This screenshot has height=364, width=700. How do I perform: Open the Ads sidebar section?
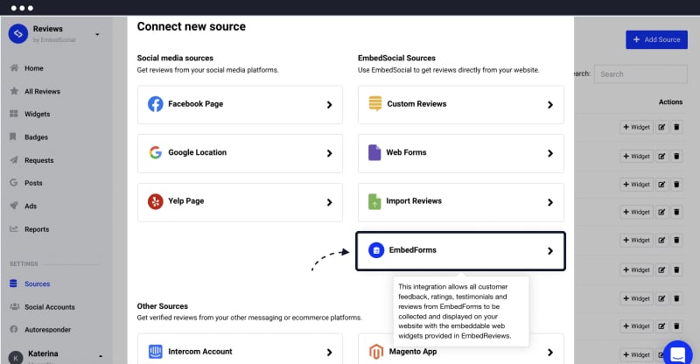pyautogui.click(x=31, y=206)
